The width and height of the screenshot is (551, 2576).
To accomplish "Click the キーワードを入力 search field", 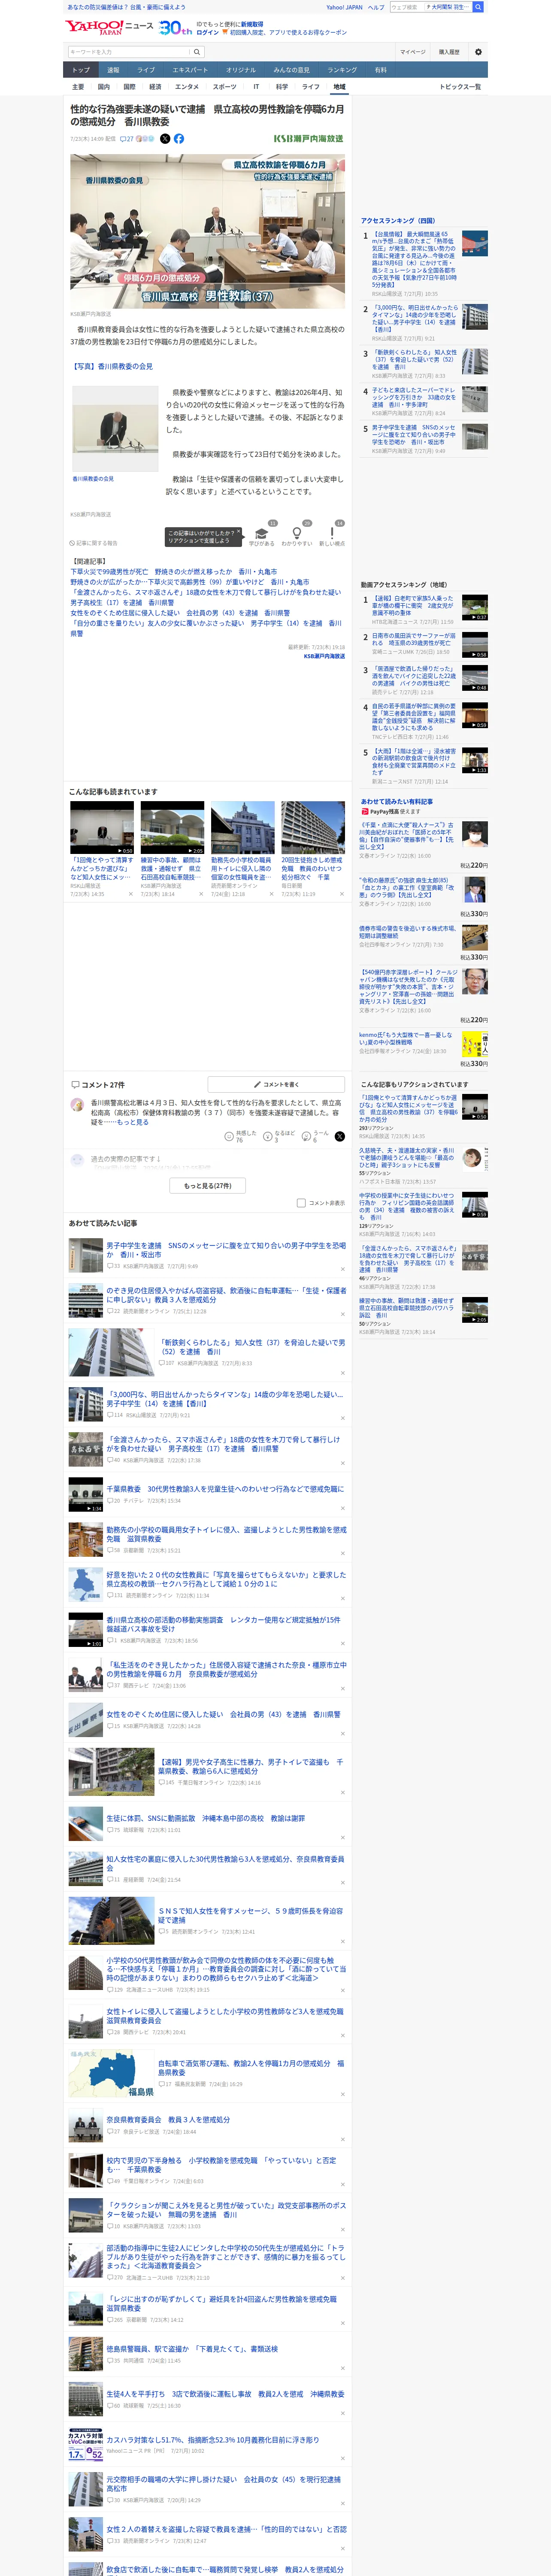I will click(x=128, y=52).
